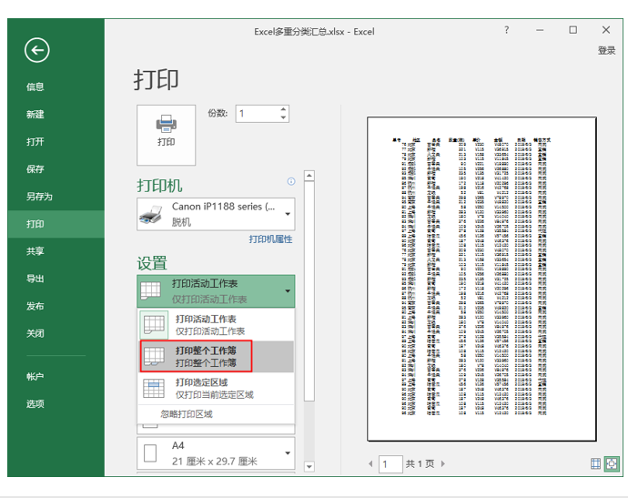The height and width of the screenshot is (498, 628).
Task: Close the Excel window
Action: pos(606,30)
